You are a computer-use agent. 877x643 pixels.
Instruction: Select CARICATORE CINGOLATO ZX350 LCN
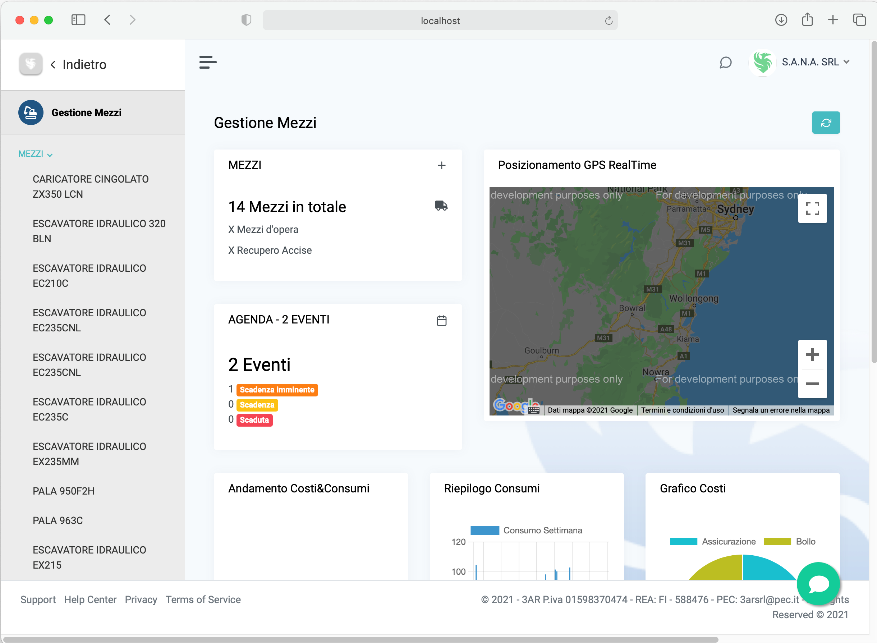coord(90,187)
